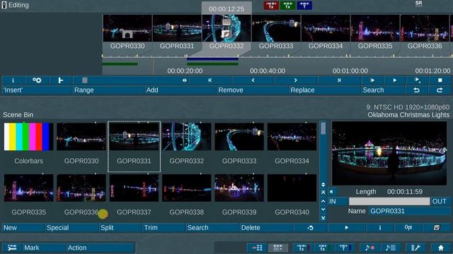Image resolution: width=453 pixels, height=254 pixels.
Task: Click blue titling indicator at top
Action: [304, 6]
